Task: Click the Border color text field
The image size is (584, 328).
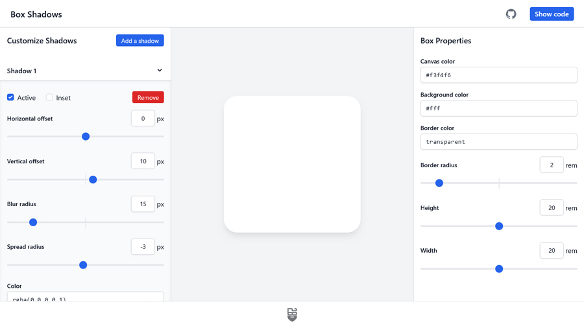Action: (x=498, y=142)
